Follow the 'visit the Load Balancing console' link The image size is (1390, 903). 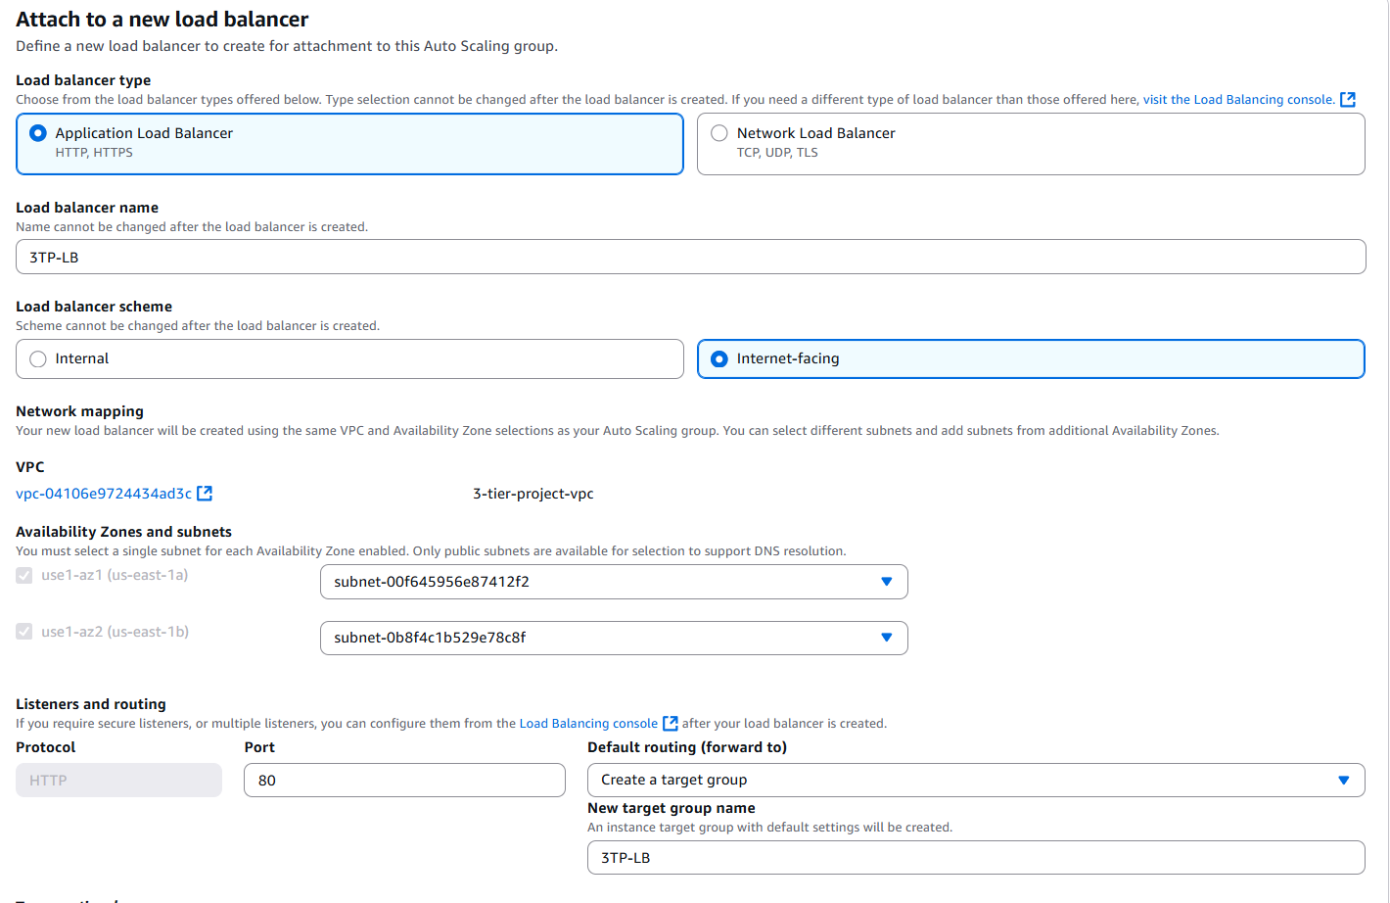[1237, 98]
